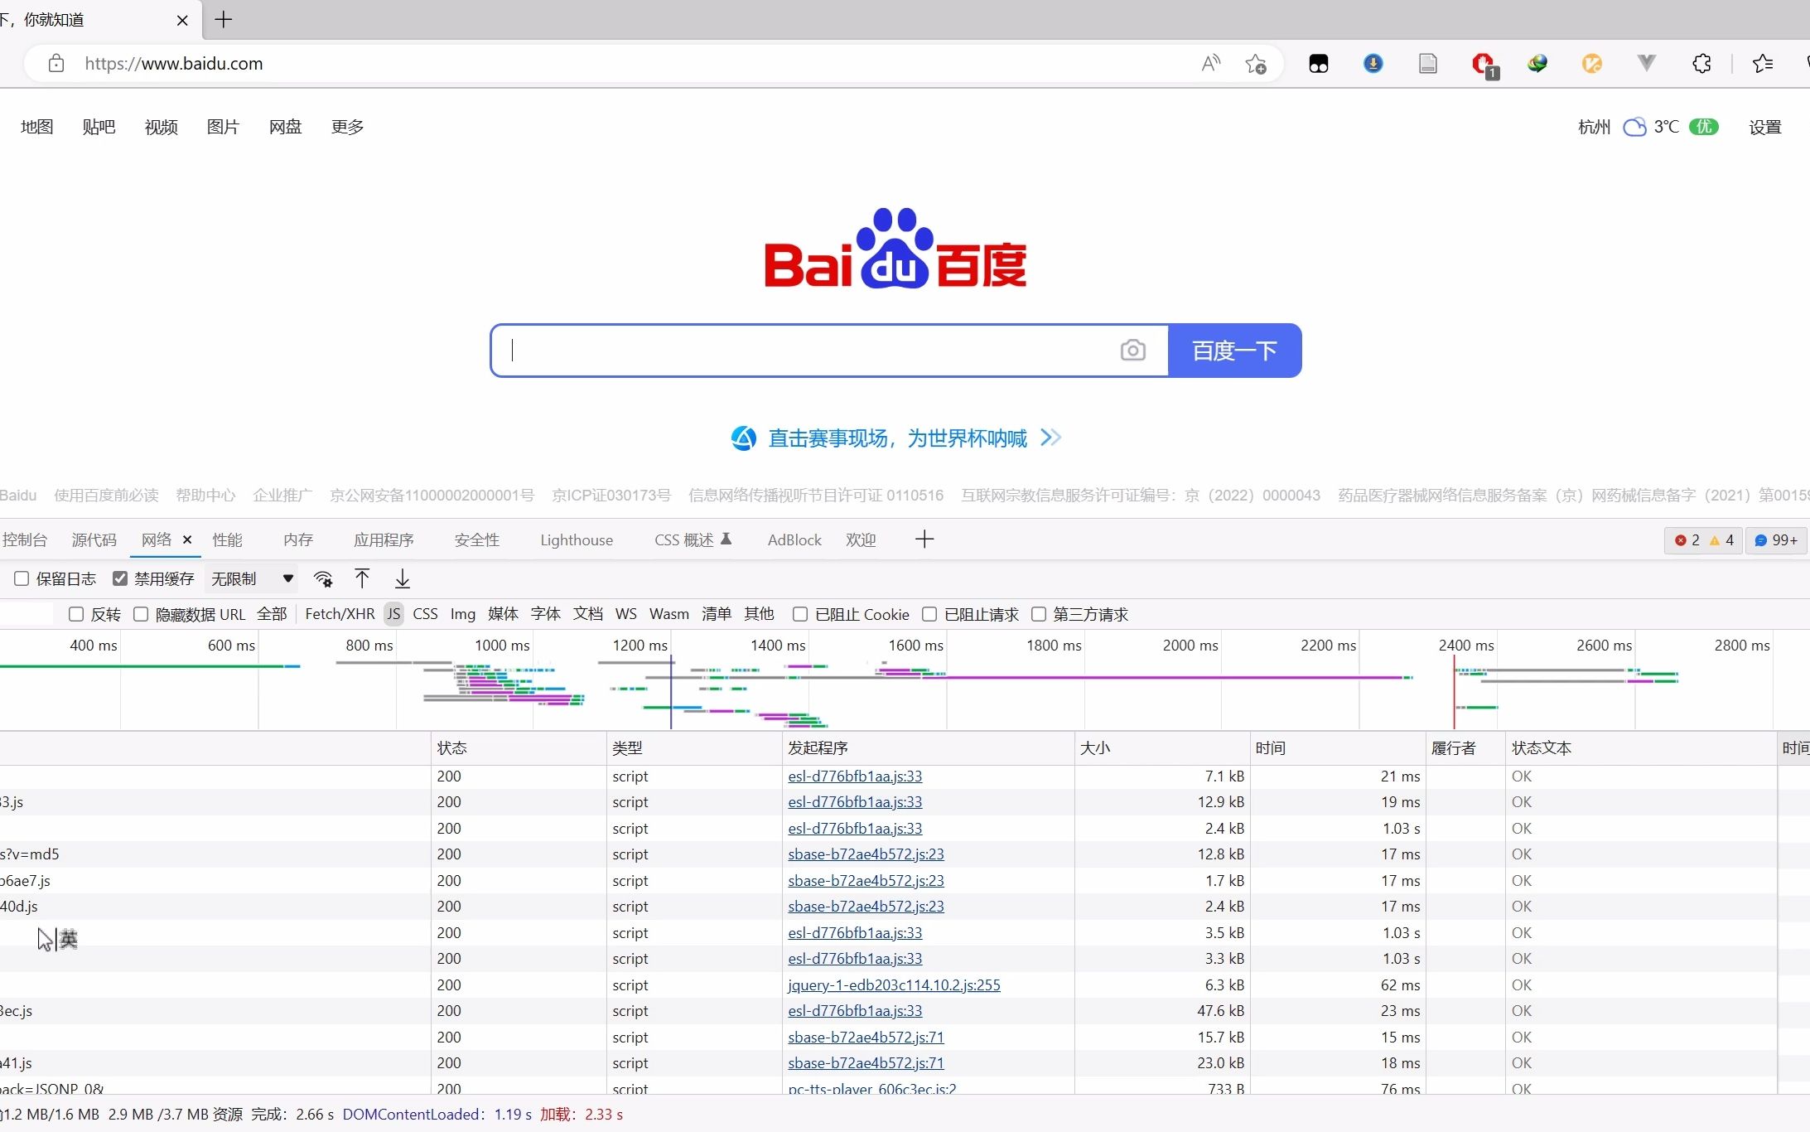Uncheck the 禁用缓存 checkbox

click(x=121, y=578)
